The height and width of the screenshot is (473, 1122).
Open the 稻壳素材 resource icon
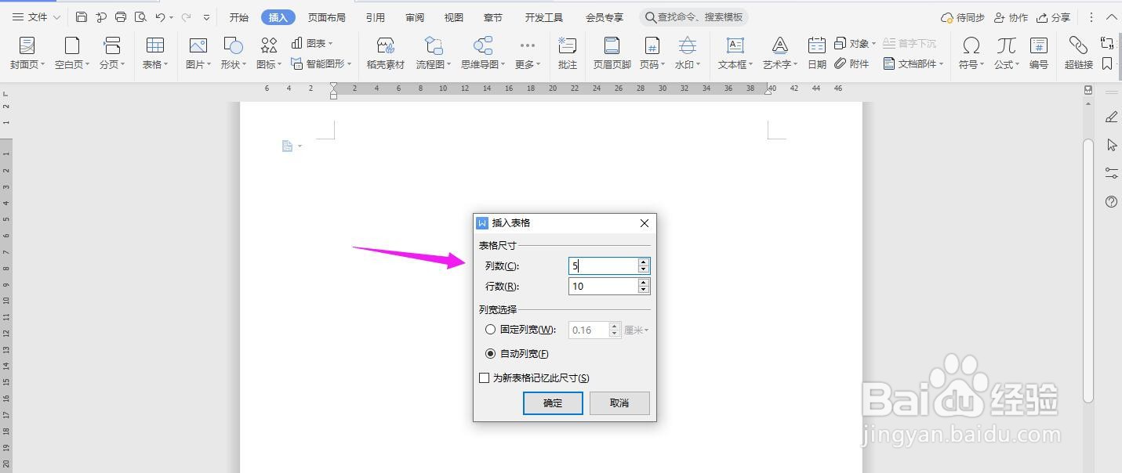[x=385, y=45]
